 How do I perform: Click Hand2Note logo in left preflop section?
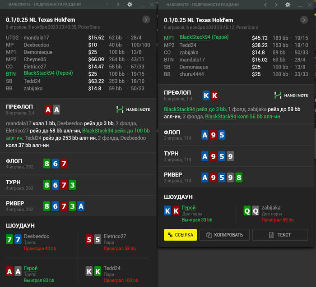point(133,109)
